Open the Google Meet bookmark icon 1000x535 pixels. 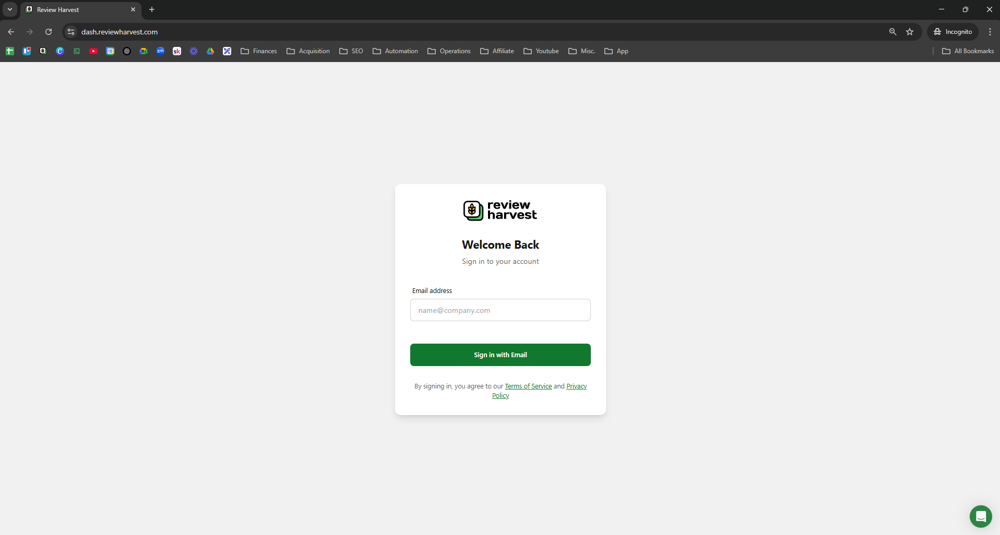pyautogui.click(x=144, y=51)
